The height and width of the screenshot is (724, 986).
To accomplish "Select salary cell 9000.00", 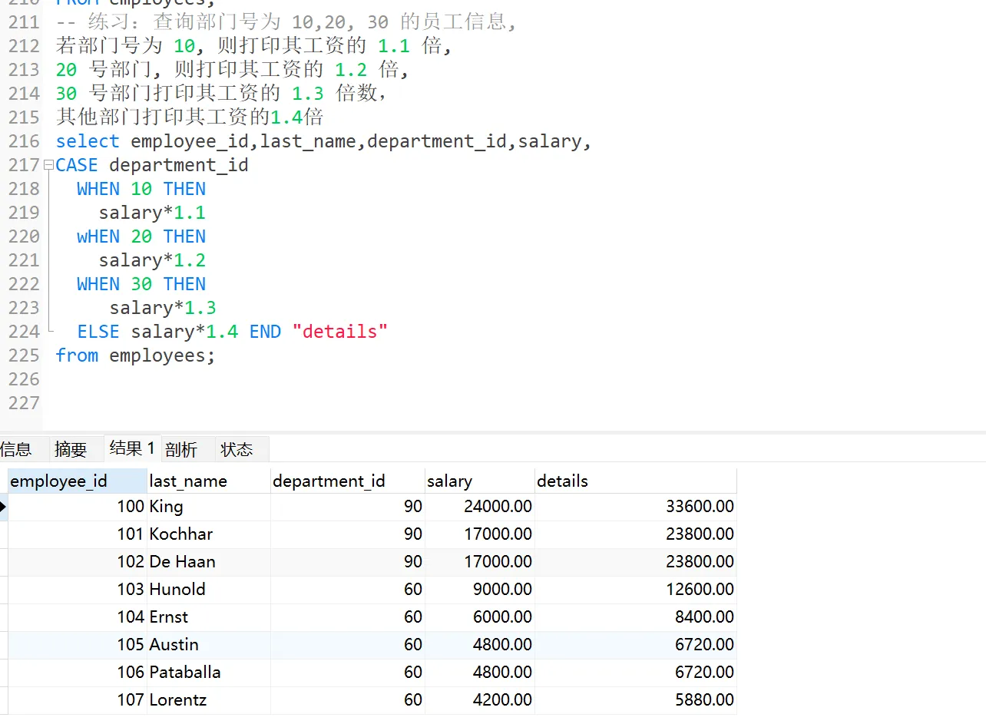I will pos(480,590).
